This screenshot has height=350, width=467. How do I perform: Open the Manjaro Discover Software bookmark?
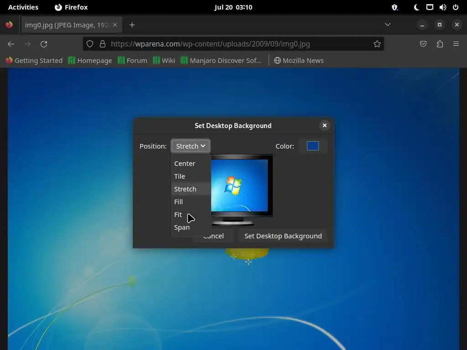[x=221, y=61]
